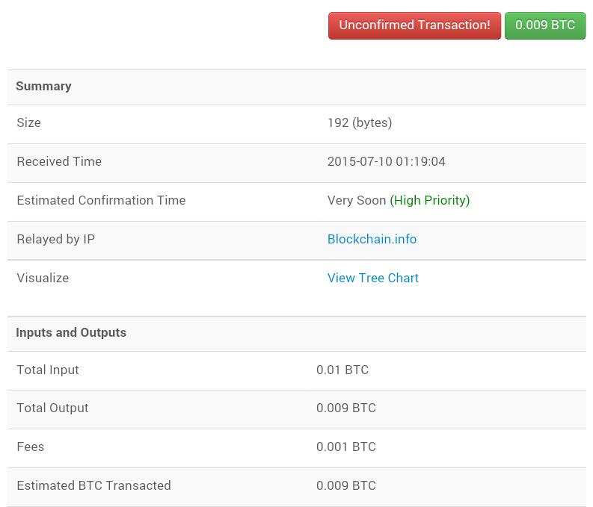Select the Estimated Confirmation Time label
This screenshot has width=593, height=507.
102,200
